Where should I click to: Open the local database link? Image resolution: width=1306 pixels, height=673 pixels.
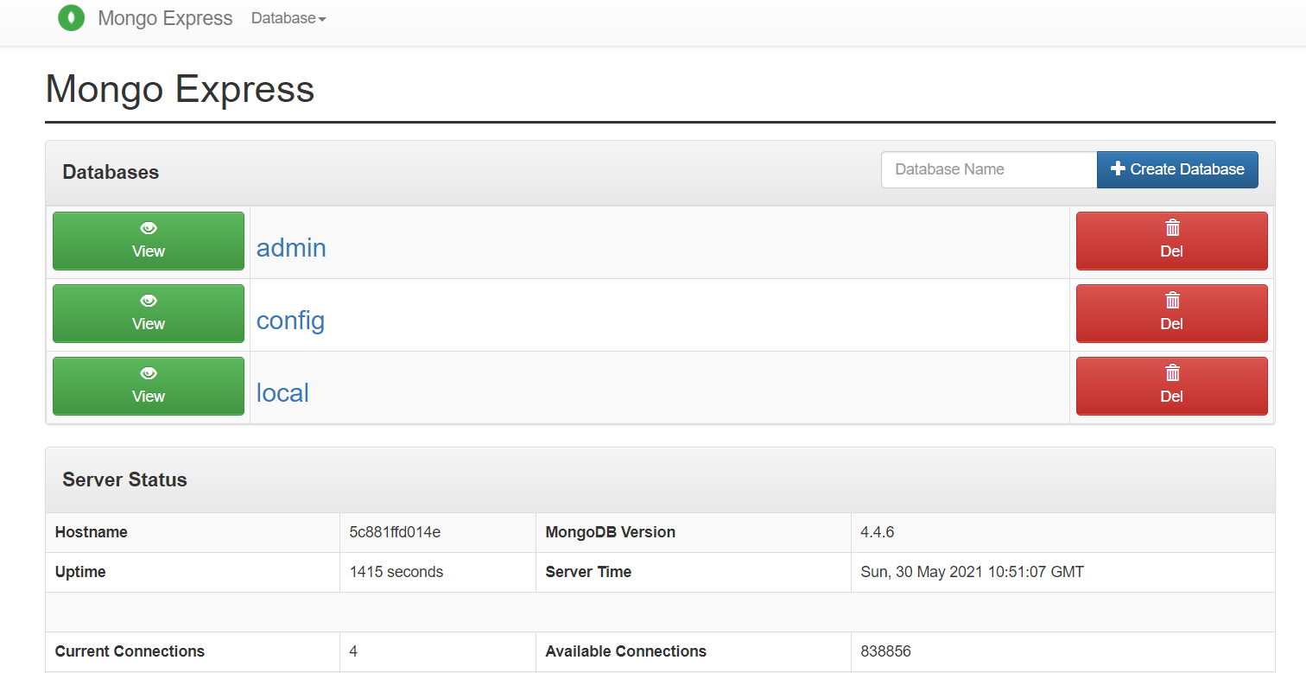[x=282, y=393]
